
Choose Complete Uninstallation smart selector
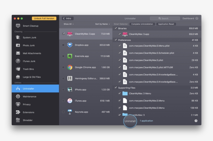tap(142, 24)
